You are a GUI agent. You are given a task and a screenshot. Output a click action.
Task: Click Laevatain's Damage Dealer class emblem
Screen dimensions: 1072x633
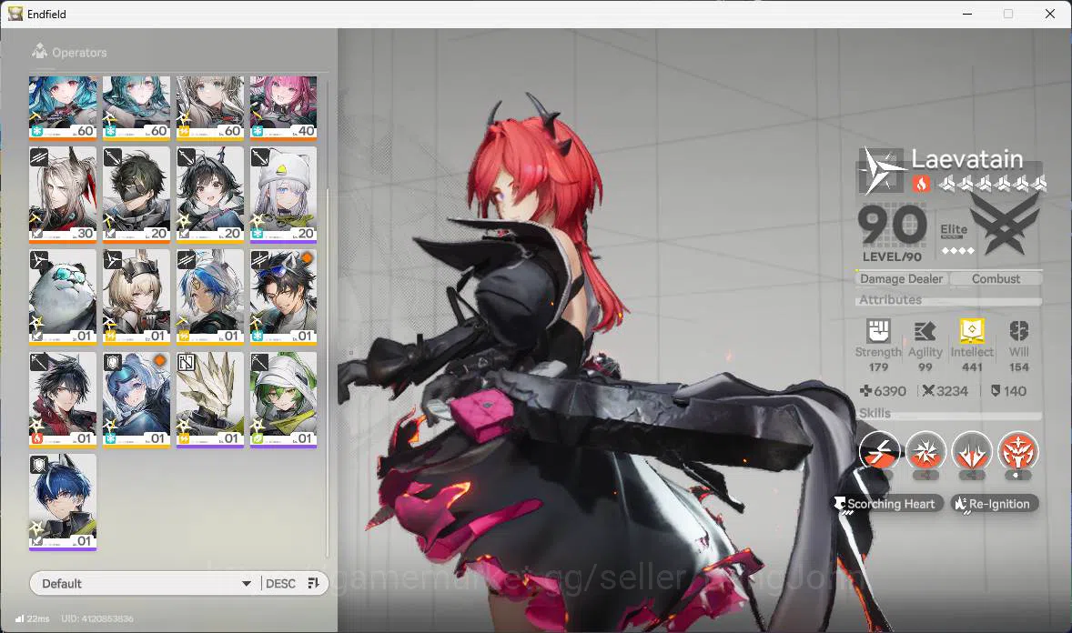[881, 169]
